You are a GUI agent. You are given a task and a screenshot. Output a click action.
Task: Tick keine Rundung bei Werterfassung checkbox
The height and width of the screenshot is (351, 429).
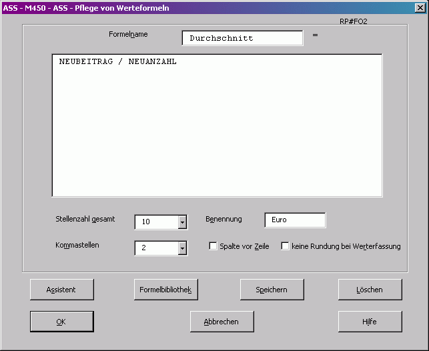286,246
